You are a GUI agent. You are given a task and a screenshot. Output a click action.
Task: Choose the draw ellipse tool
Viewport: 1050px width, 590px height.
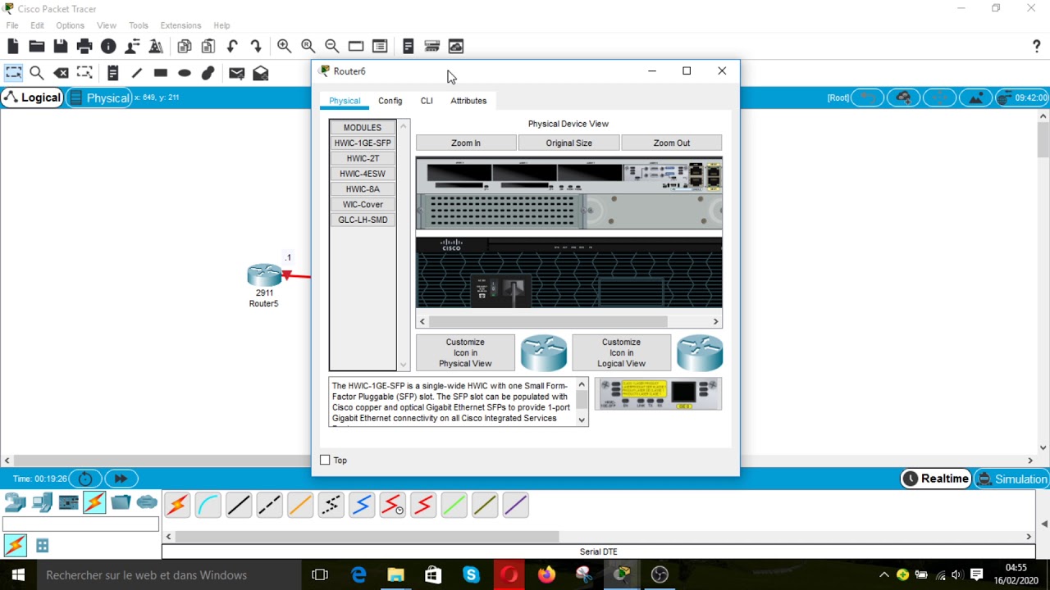tap(185, 73)
